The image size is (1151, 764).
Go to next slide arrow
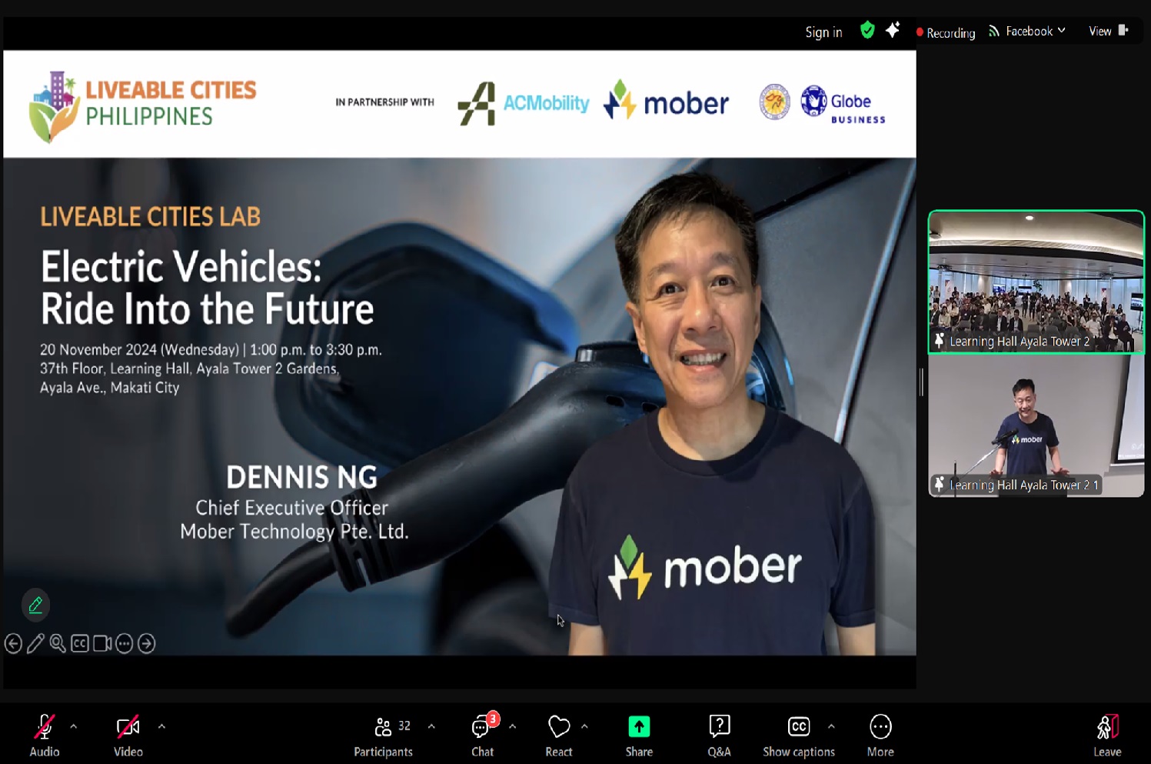(x=147, y=643)
